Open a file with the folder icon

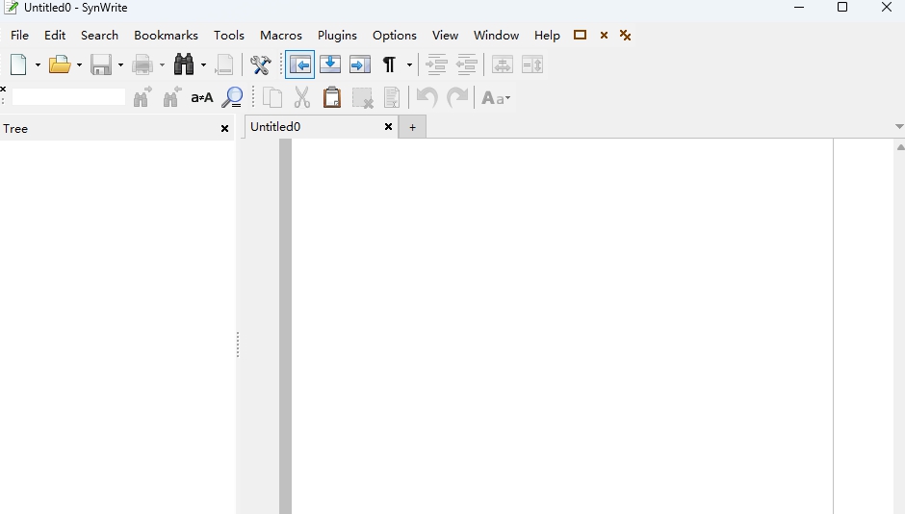(60, 64)
